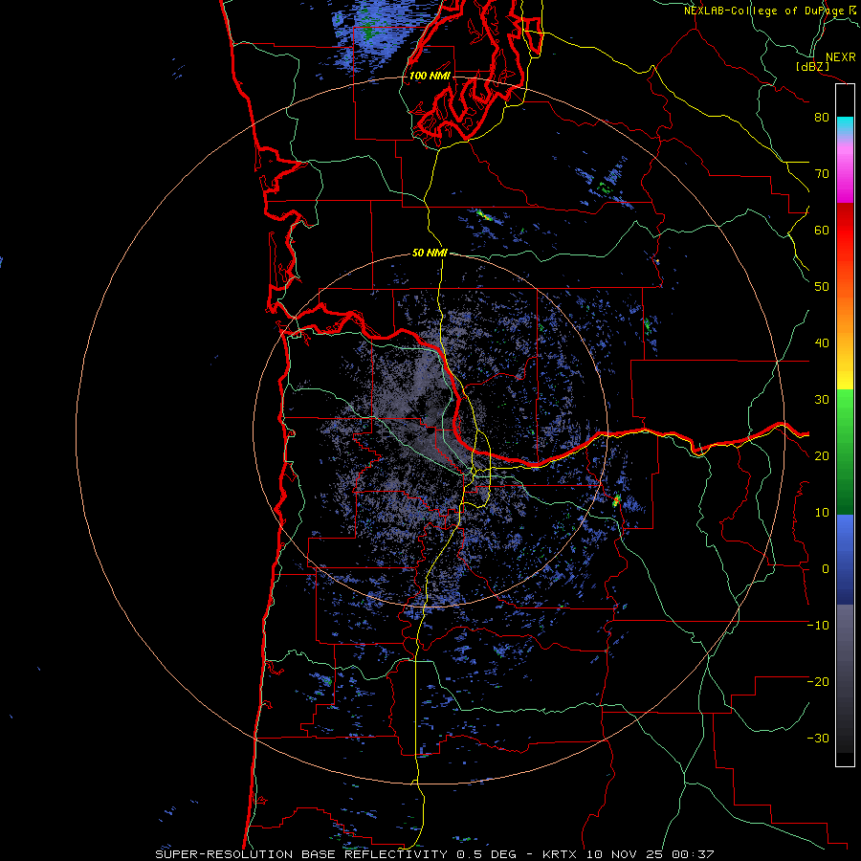Click the 30 dBZ scale value
Screen dimensions: 861x861
tap(822, 400)
